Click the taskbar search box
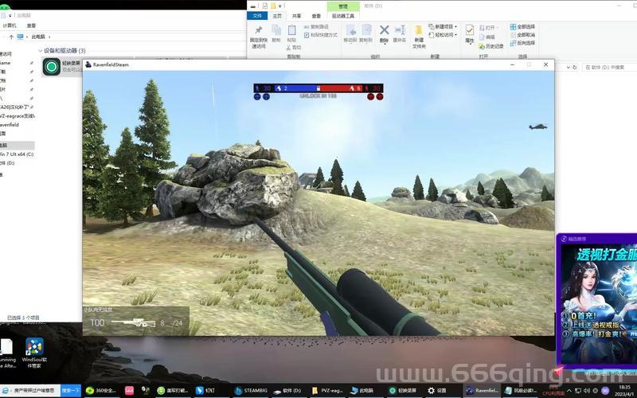Viewport: 637px width, 398px height. tap(32, 391)
